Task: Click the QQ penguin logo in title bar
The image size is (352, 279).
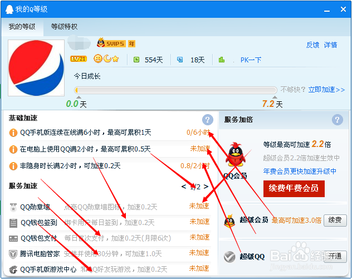Action: (9, 9)
